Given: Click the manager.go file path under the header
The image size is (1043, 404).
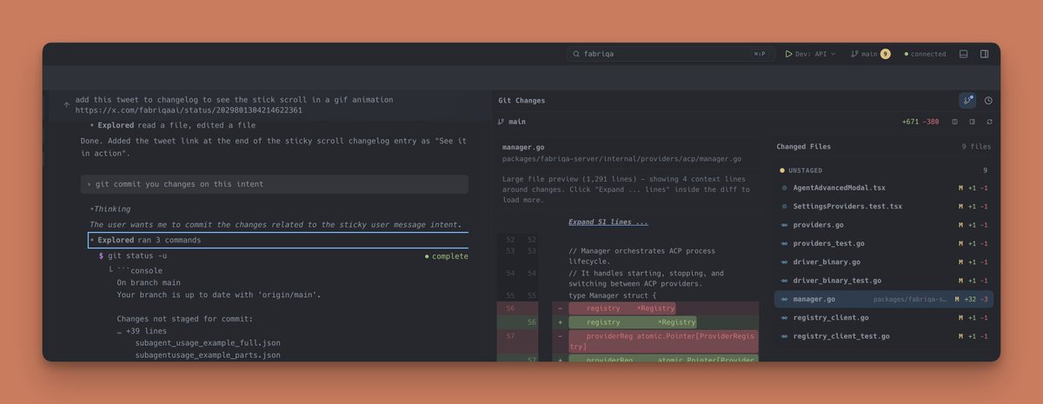Looking at the screenshot, I should pyautogui.click(x=621, y=159).
